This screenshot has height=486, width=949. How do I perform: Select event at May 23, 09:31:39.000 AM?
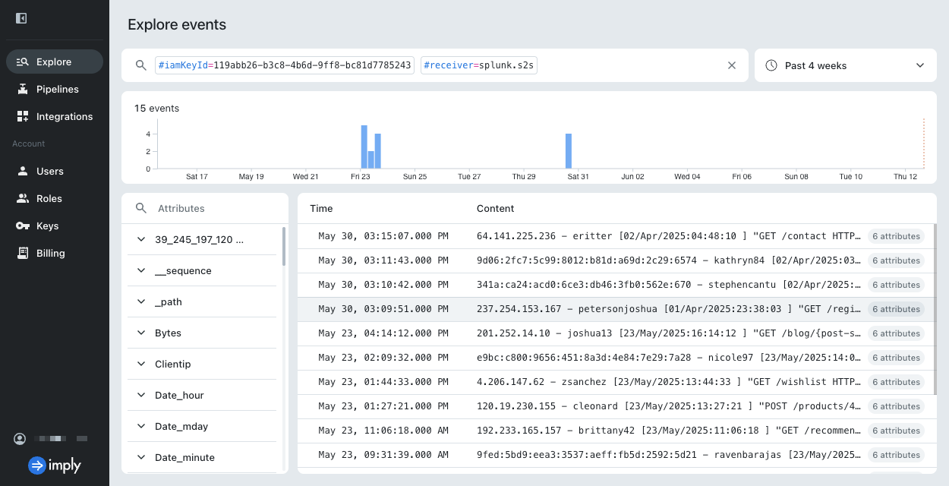click(x=615, y=455)
